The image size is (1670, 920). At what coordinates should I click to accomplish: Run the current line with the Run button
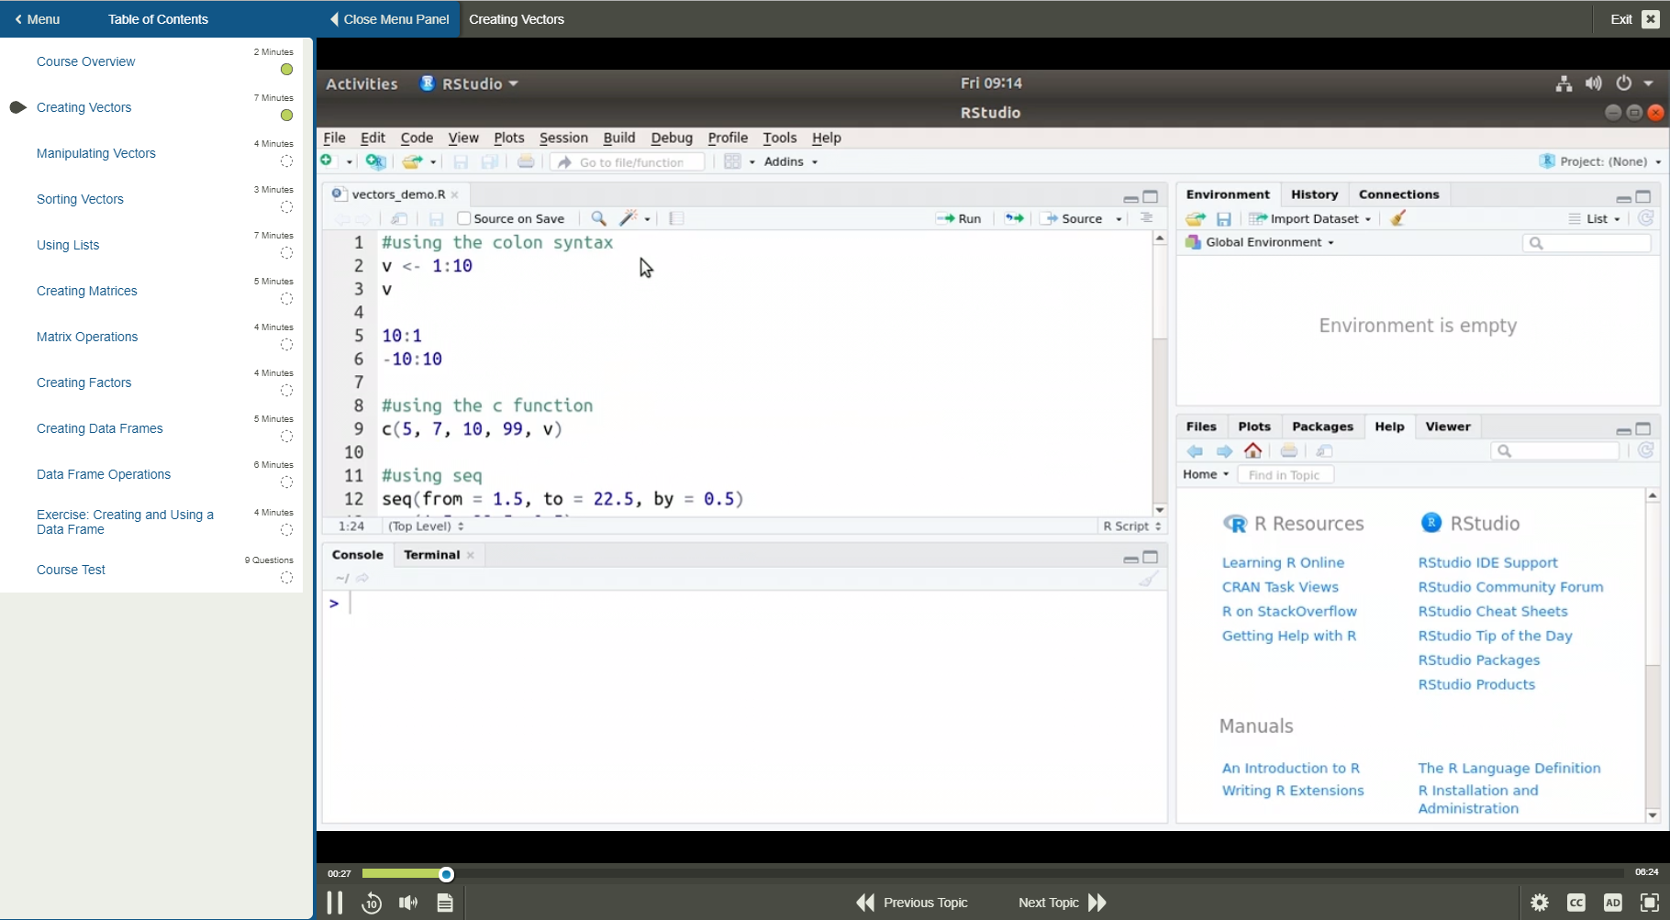tap(960, 218)
